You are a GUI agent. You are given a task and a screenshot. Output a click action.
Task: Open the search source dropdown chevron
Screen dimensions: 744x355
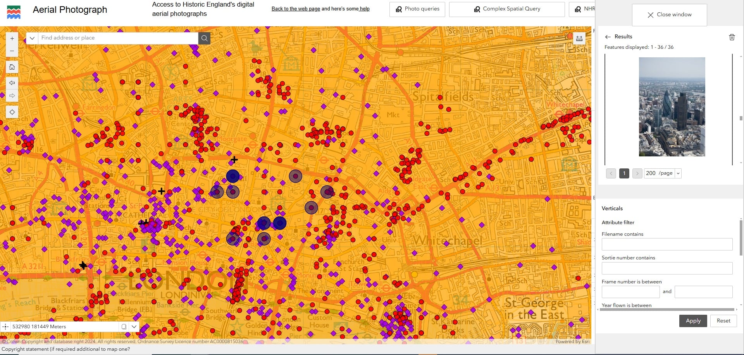coord(32,38)
